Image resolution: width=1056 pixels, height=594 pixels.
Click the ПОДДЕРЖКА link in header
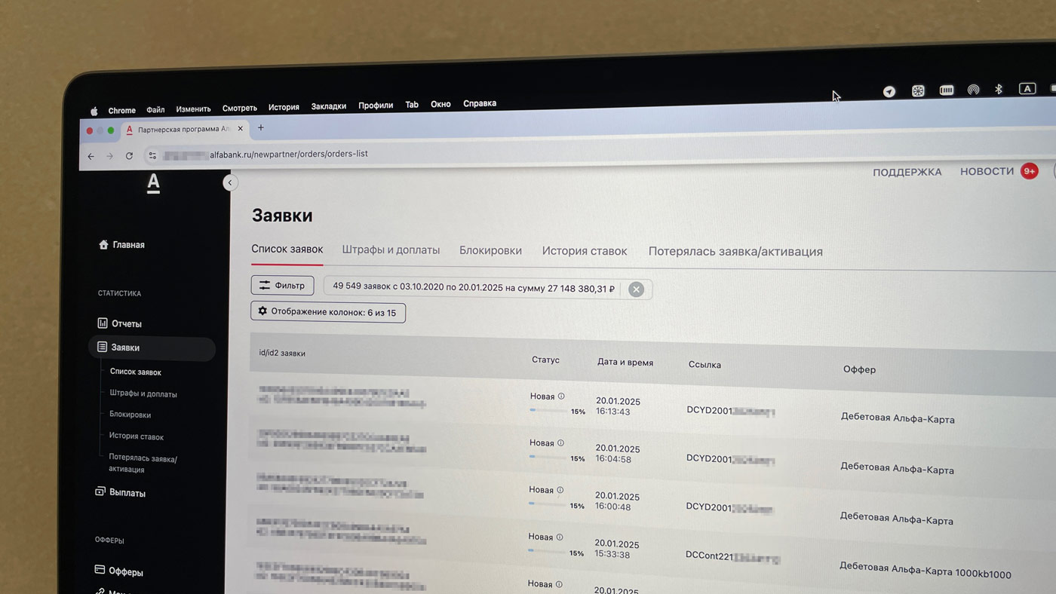click(907, 172)
